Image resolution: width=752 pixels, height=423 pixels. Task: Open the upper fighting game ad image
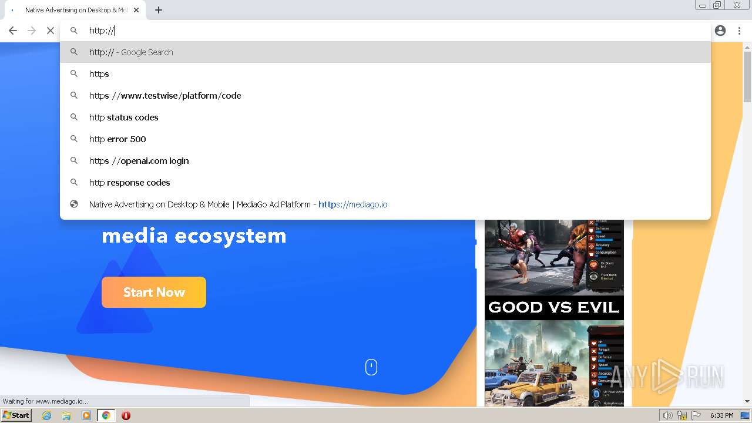click(554, 257)
